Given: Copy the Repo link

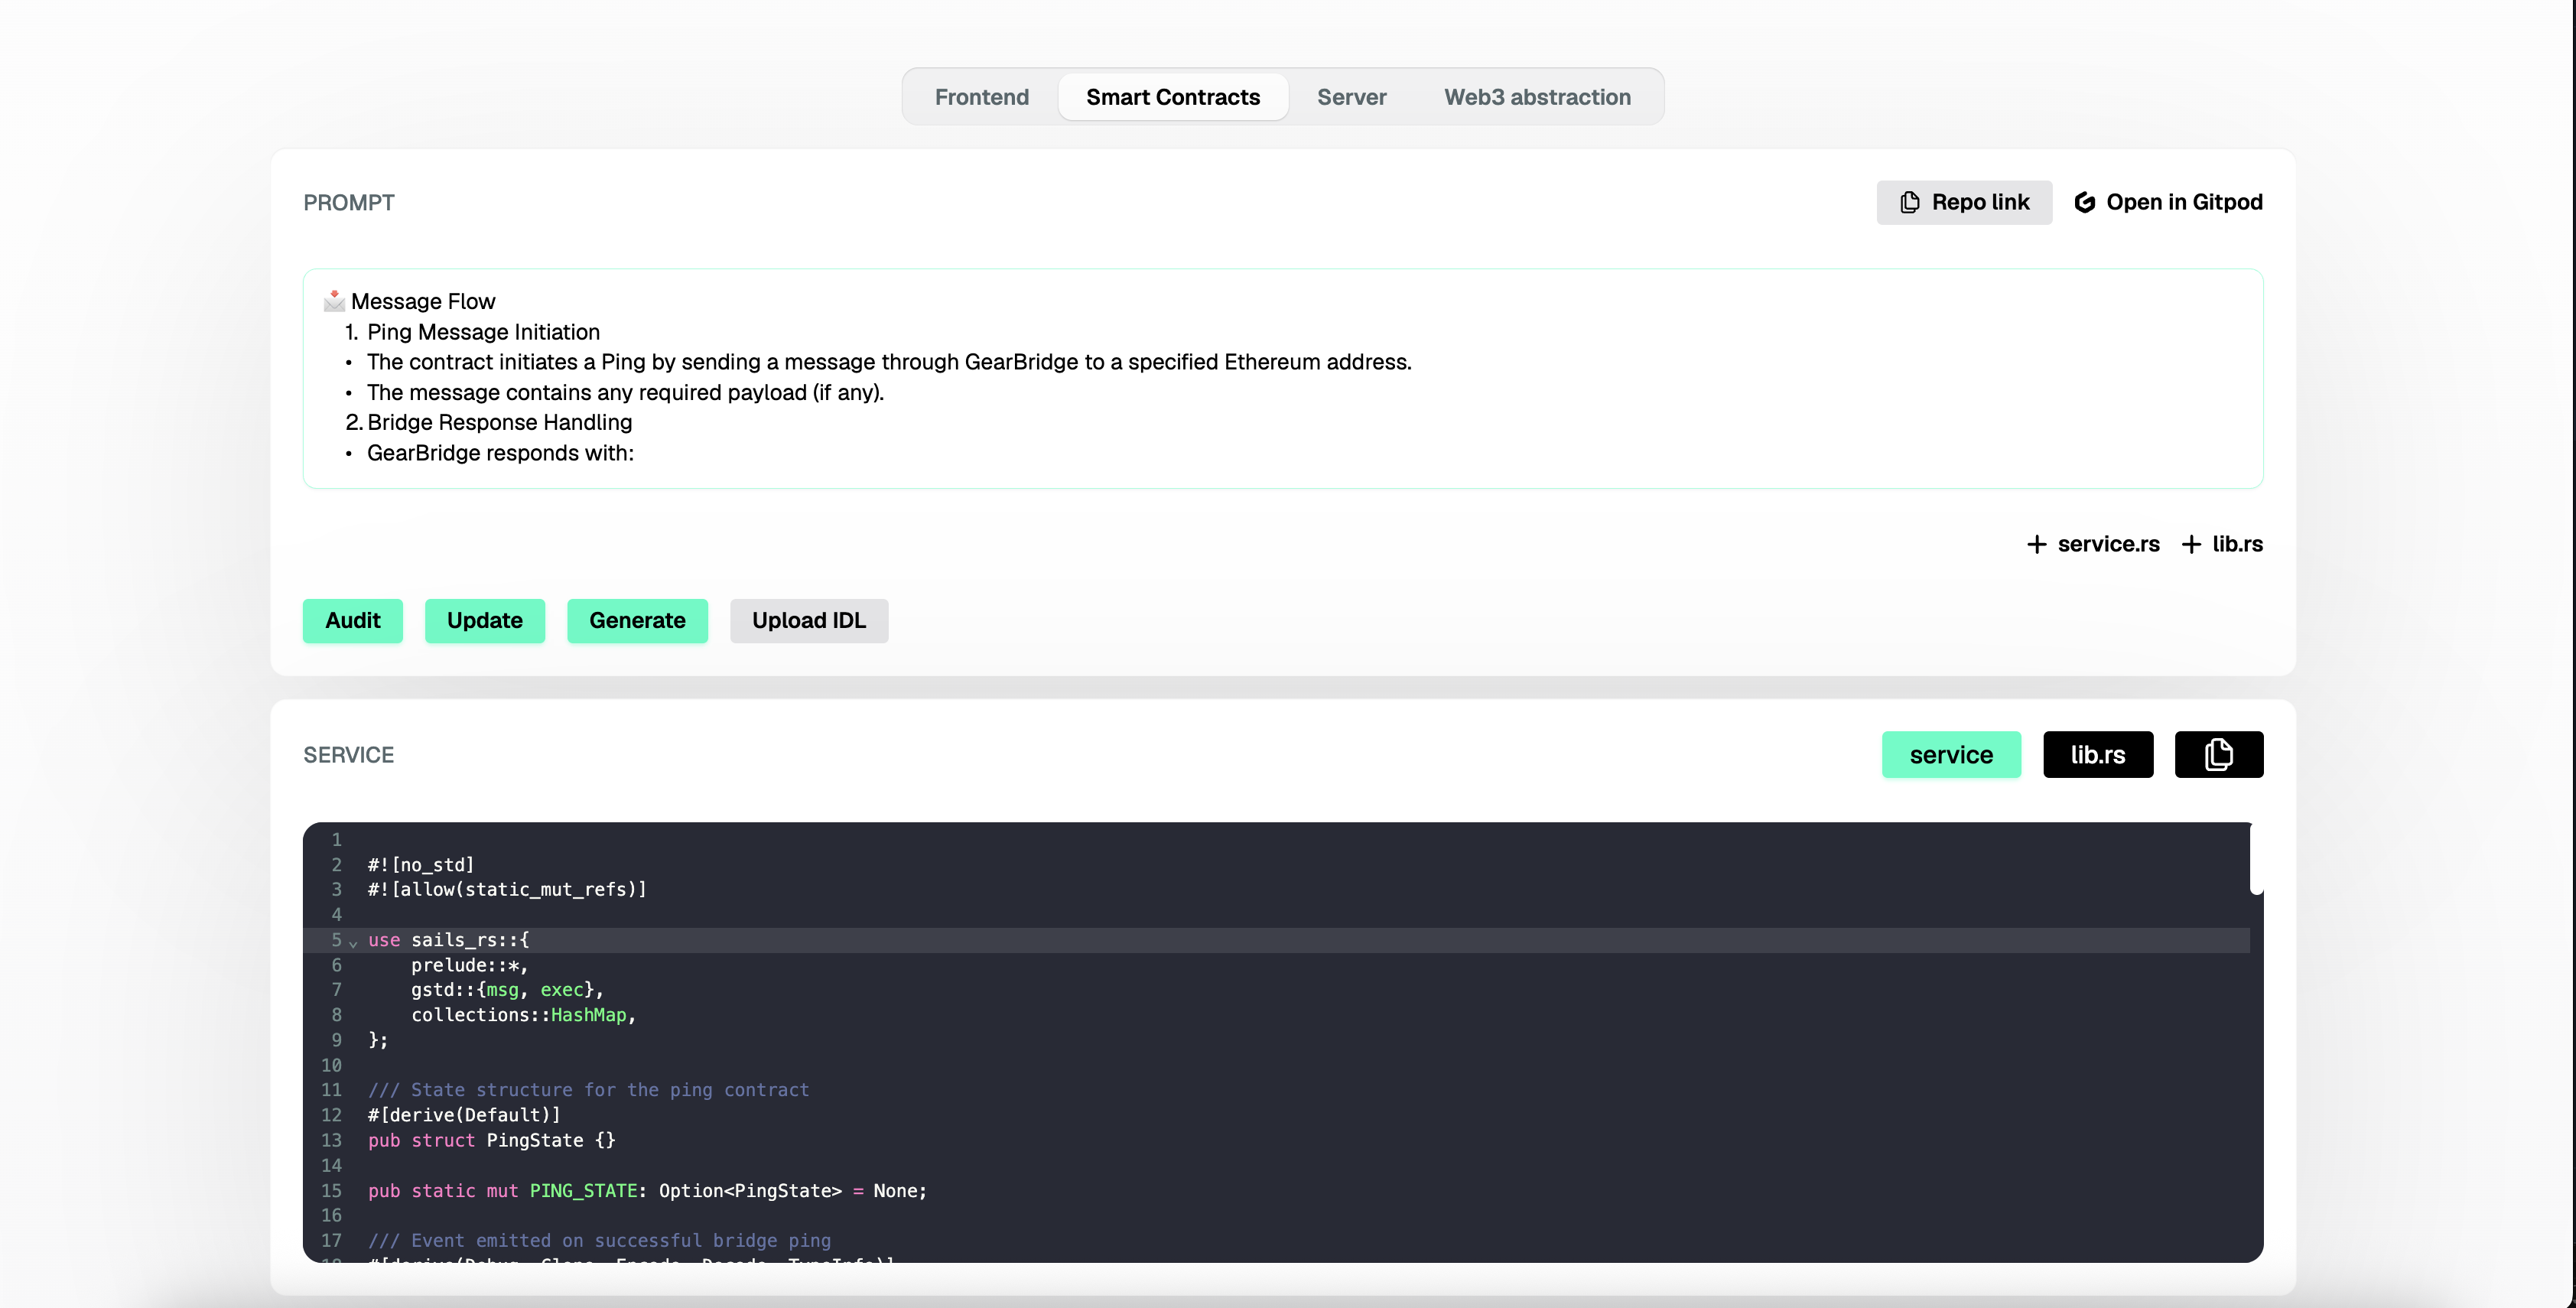Looking at the screenshot, I should coord(1964,202).
